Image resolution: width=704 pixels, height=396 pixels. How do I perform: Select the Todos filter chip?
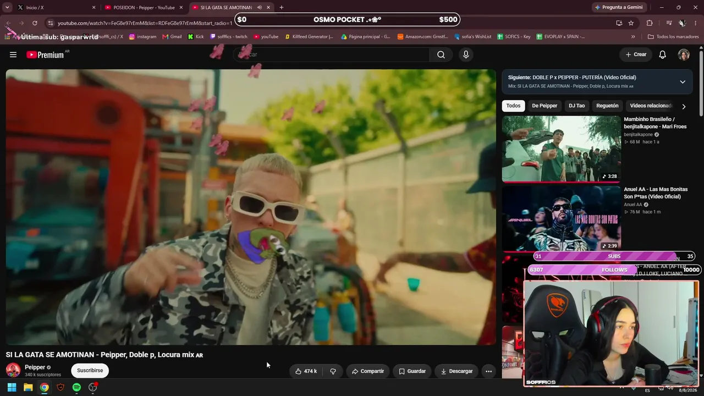[513, 106]
